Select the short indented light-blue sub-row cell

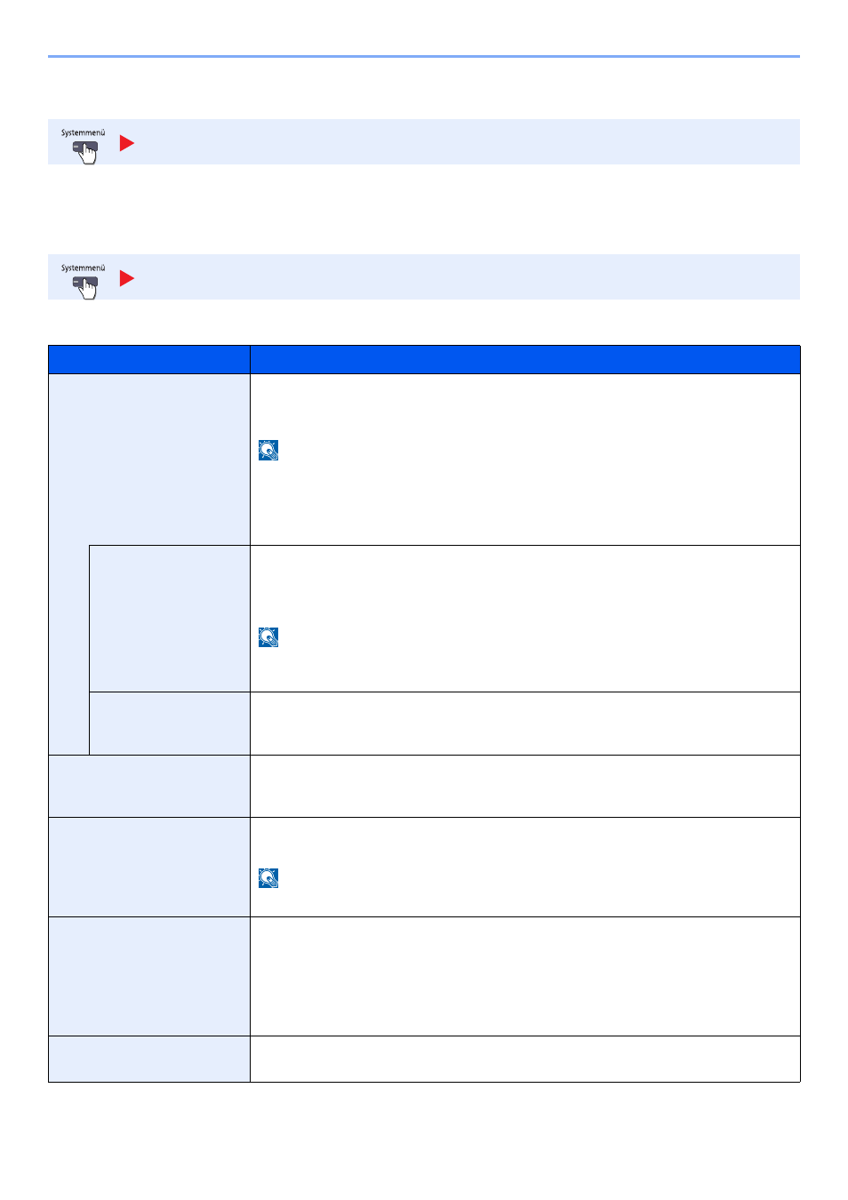click(169, 723)
